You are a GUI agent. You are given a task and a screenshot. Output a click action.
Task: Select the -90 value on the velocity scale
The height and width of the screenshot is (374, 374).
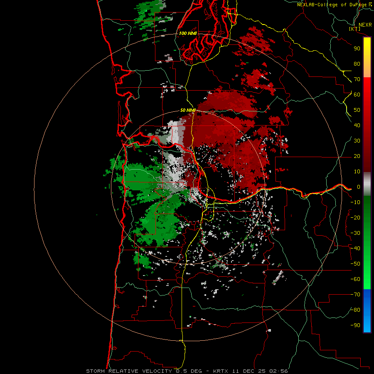(x=355, y=325)
